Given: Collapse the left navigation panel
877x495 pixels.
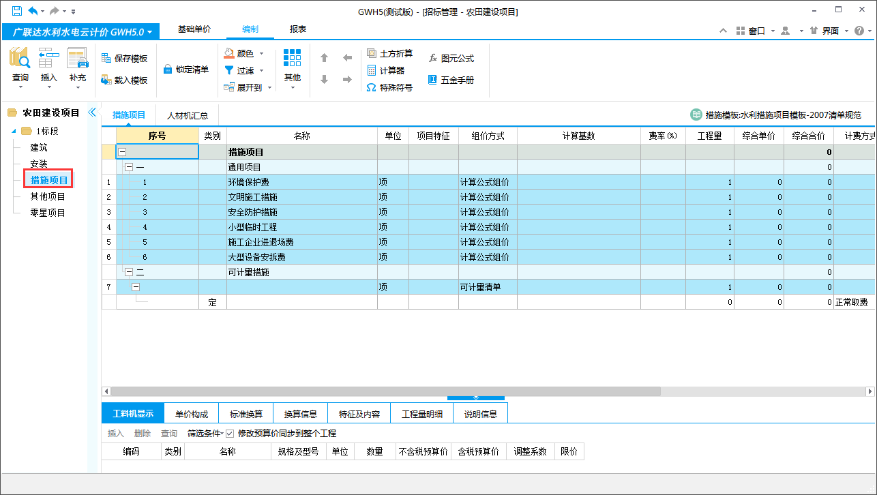Looking at the screenshot, I should click(93, 112).
